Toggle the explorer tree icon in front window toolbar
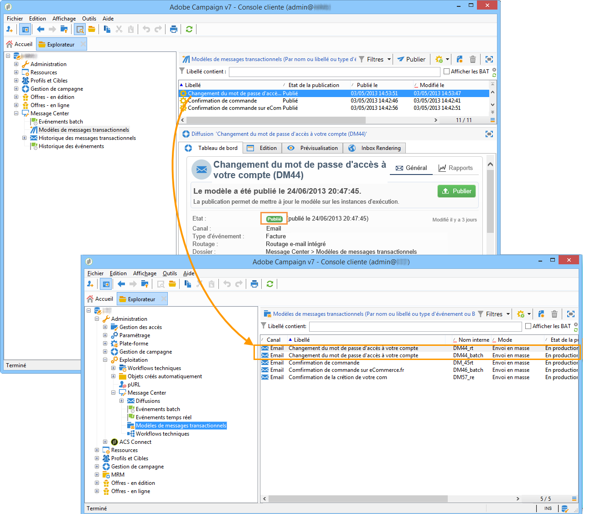Viewport: 590px width, 514px height. [x=106, y=284]
